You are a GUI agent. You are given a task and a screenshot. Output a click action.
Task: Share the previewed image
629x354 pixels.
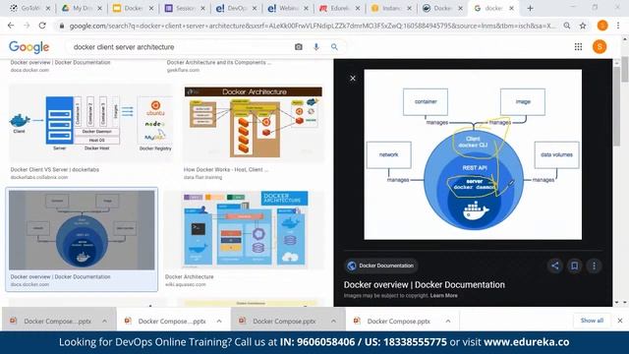click(554, 265)
